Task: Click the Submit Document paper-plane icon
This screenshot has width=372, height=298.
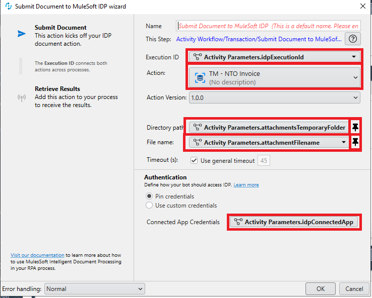Action: (x=21, y=34)
